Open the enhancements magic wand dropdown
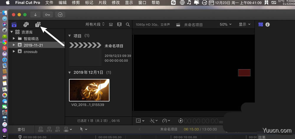The width and height of the screenshot is (295, 139). pos(153,121)
